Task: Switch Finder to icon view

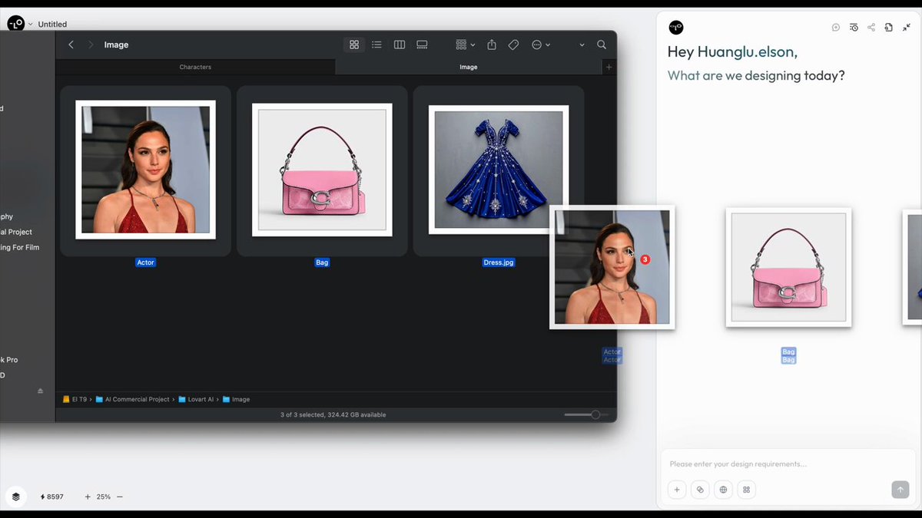Action: pyautogui.click(x=354, y=45)
